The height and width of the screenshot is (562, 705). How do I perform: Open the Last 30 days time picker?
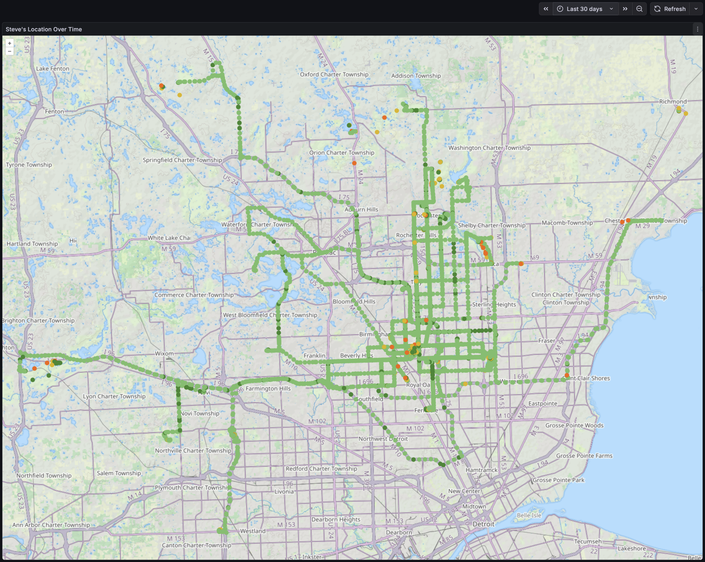[584, 9]
